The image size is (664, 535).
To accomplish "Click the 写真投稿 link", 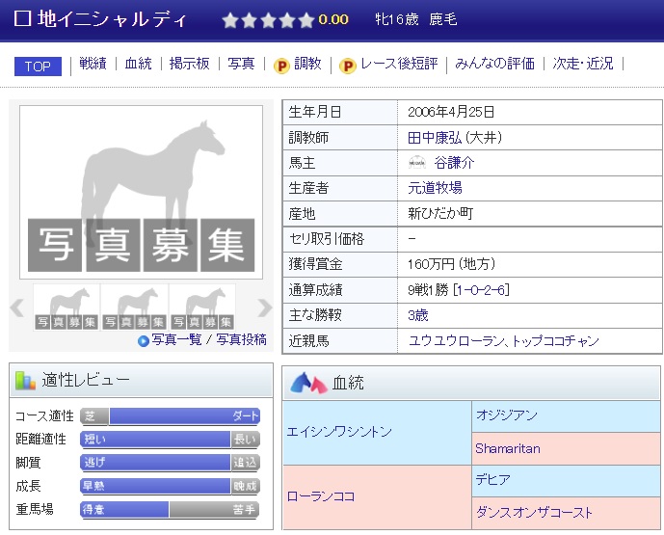I will click(x=241, y=340).
